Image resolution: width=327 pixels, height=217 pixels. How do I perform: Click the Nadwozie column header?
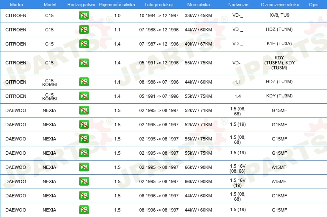click(x=238, y=5)
